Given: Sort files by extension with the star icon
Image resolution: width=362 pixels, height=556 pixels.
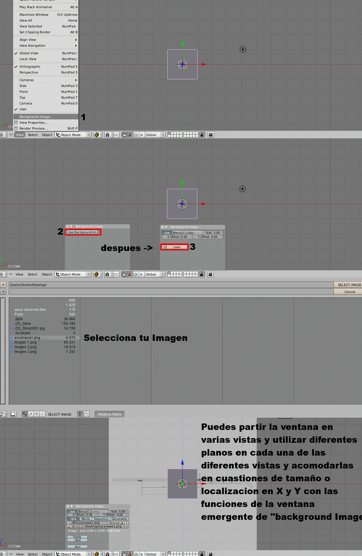Looking at the screenshot, I should coord(31,414).
